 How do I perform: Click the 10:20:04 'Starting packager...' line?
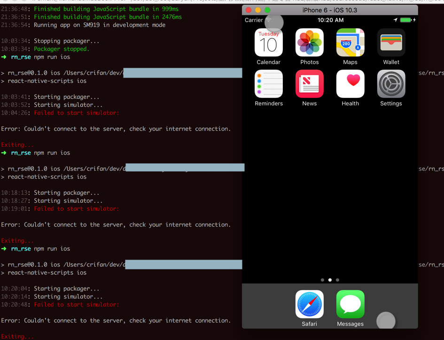click(50, 289)
